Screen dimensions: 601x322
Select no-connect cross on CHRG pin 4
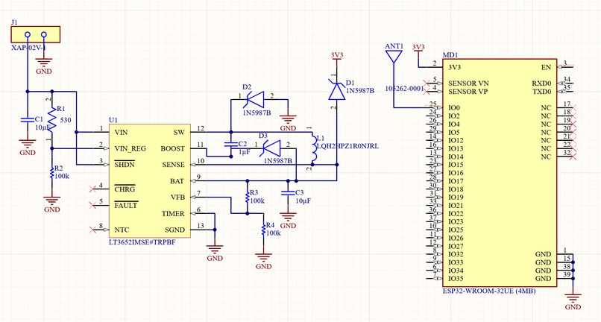[x=92, y=189]
